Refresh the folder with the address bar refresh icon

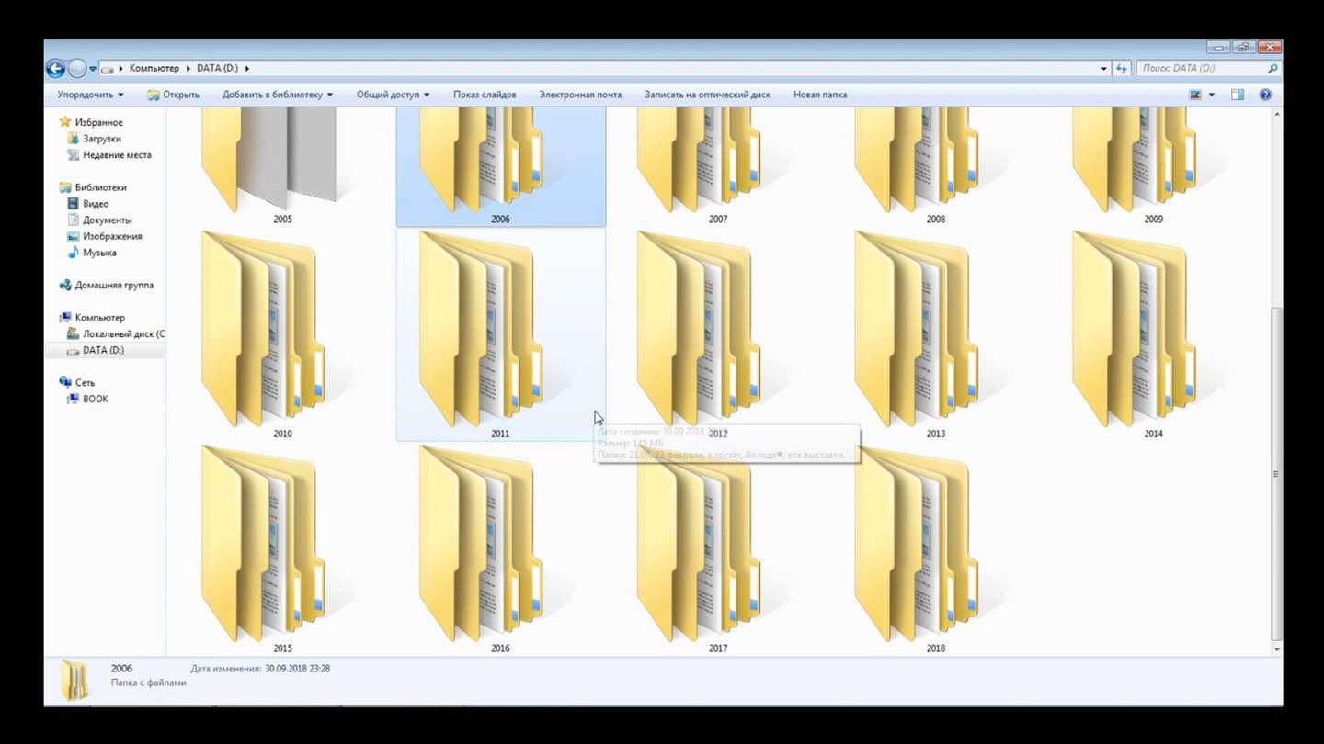[1121, 69]
